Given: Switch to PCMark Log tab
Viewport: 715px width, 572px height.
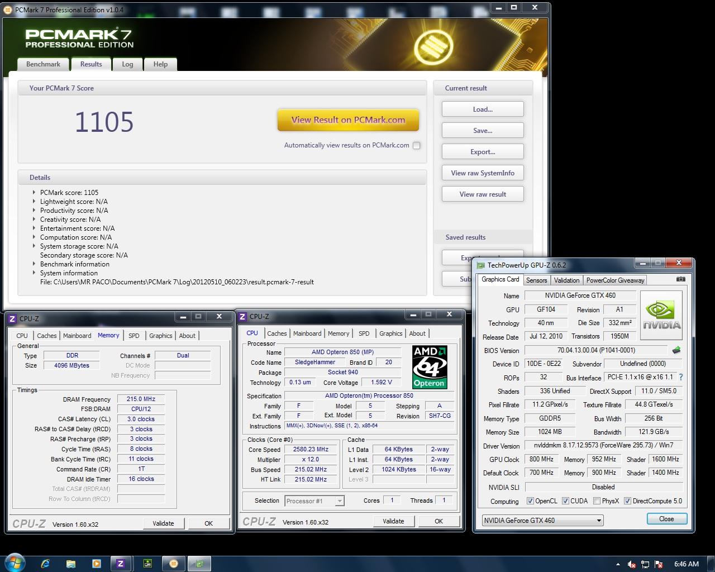Looking at the screenshot, I should pos(127,64).
